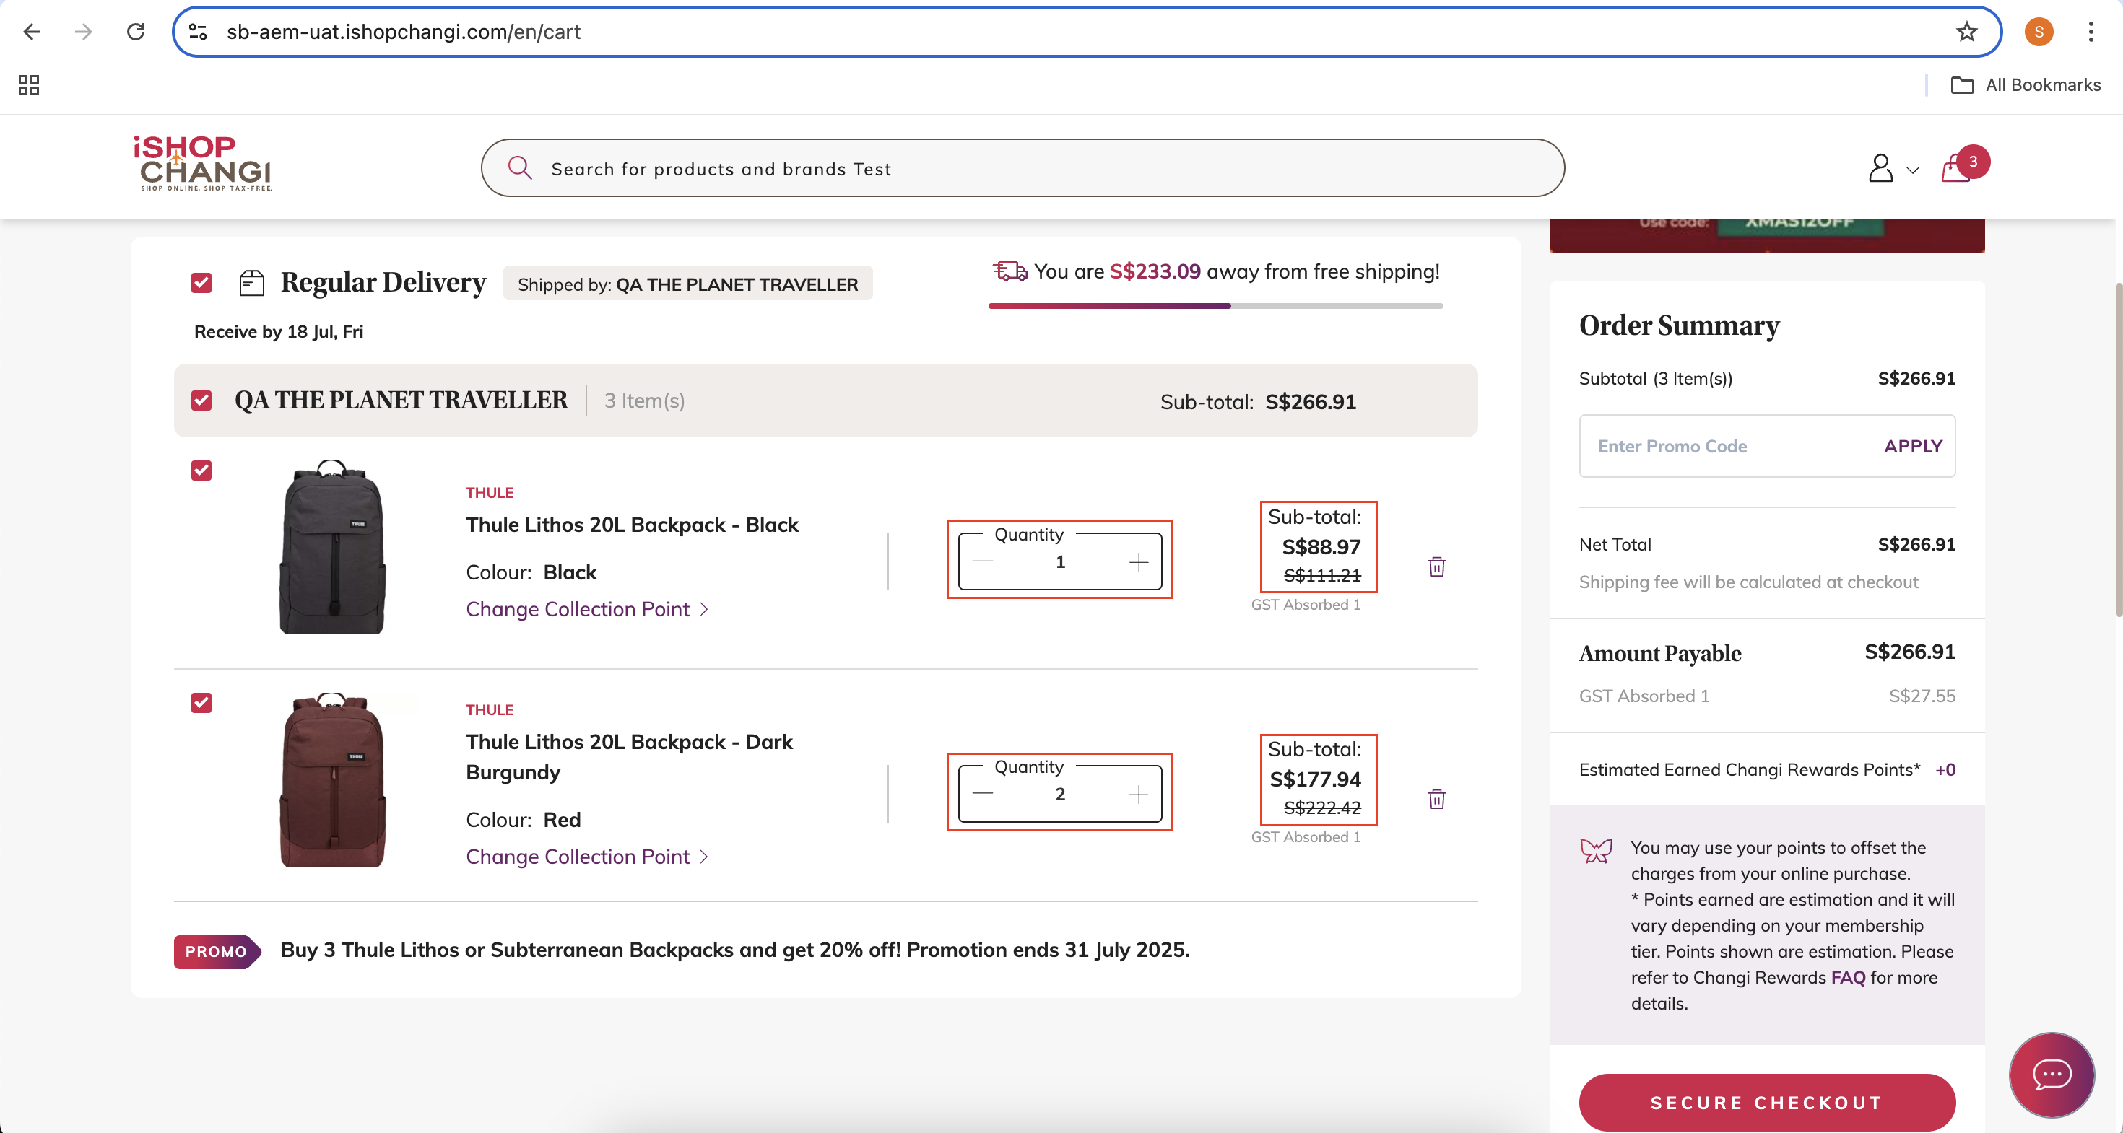This screenshot has height=1133, width=2123.
Task: Click the search magnifier icon
Action: point(519,168)
